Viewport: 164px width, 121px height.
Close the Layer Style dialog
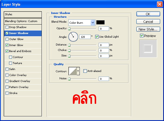point(160,4)
